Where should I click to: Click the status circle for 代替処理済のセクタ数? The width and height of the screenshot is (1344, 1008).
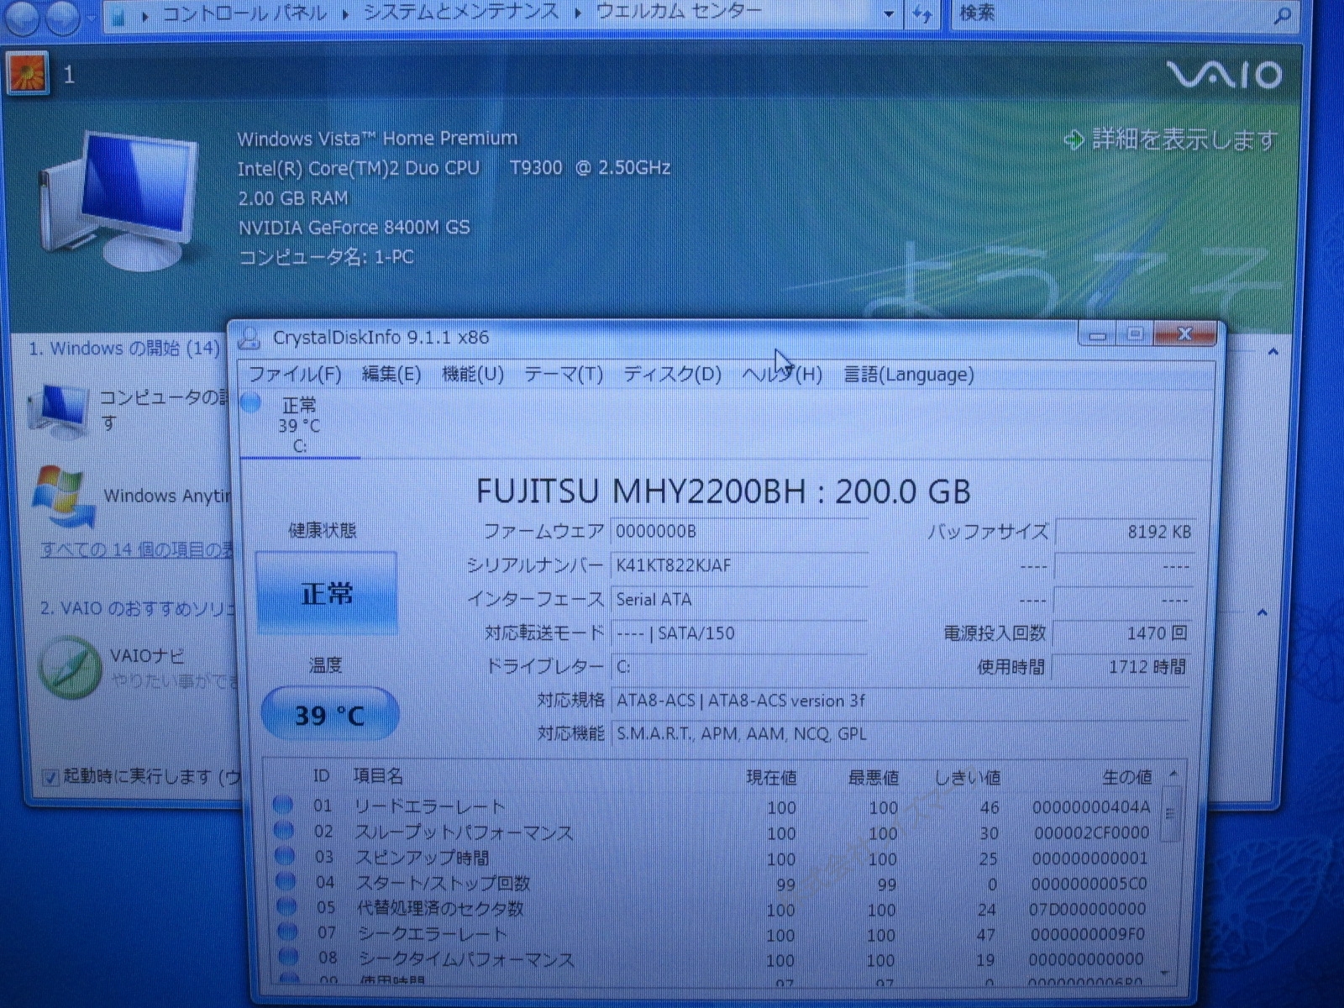tap(286, 906)
